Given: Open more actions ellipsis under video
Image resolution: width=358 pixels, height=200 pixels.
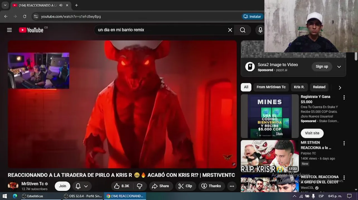Looking at the screenshot, I should 232,186.
